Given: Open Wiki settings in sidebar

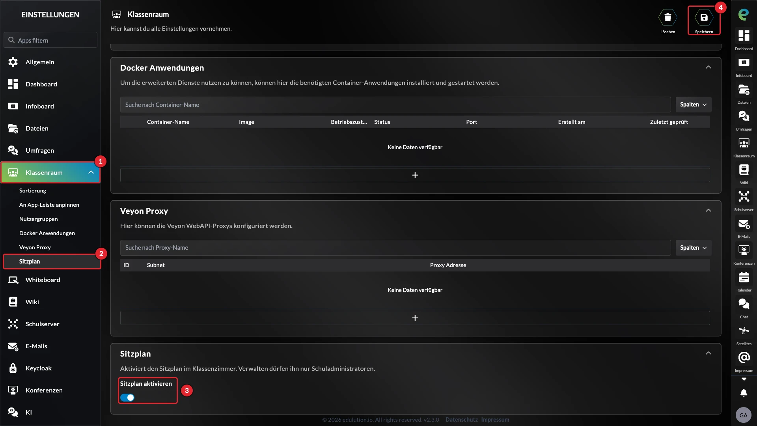Looking at the screenshot, I should pos(50,302).
